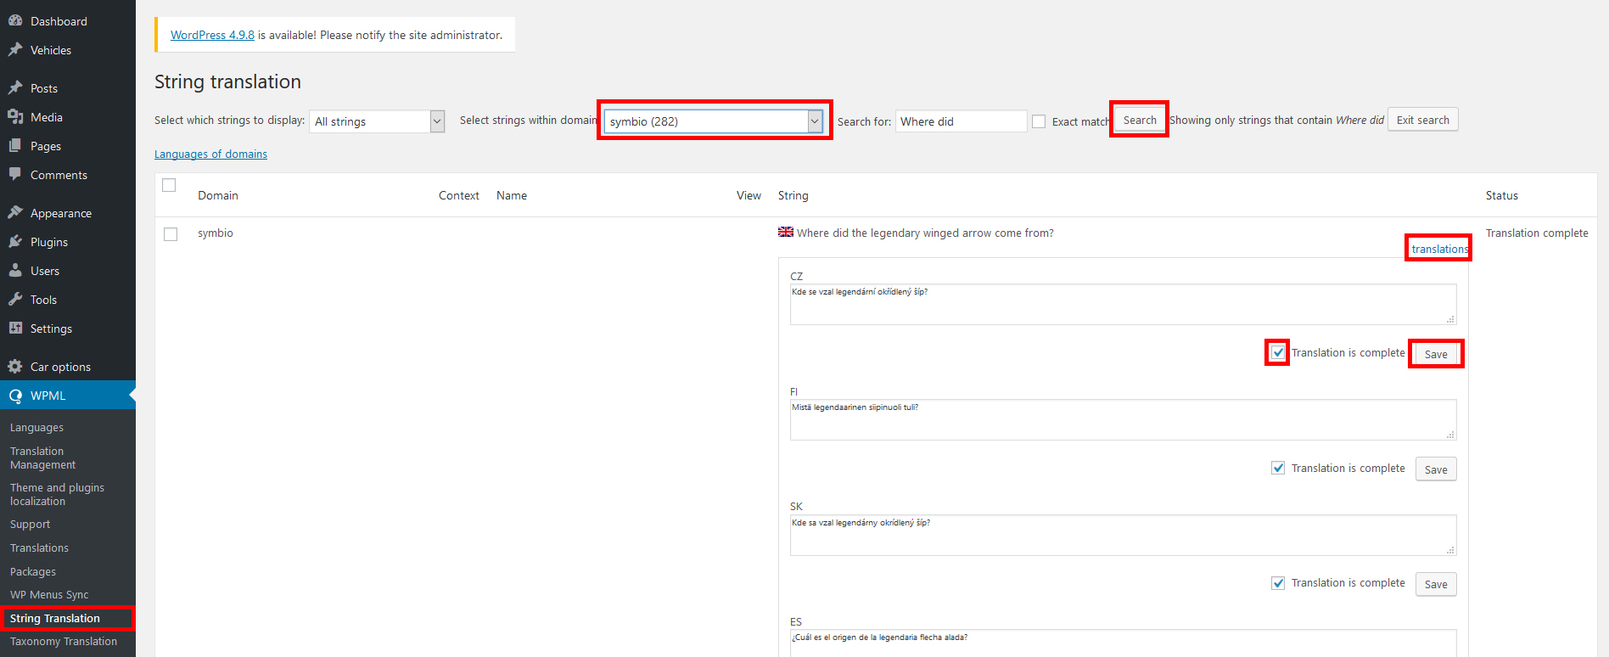Uncheck FI Translation is complete
The image size is (1609, 657).
coord(1278,468)
